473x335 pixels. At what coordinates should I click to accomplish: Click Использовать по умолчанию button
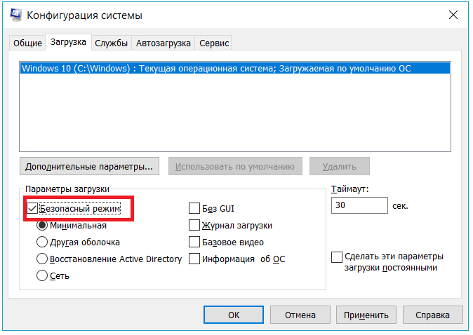235,166
